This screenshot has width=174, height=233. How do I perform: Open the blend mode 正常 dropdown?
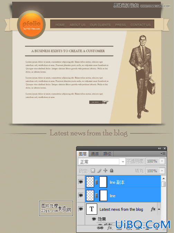click(x=102, y=161)
